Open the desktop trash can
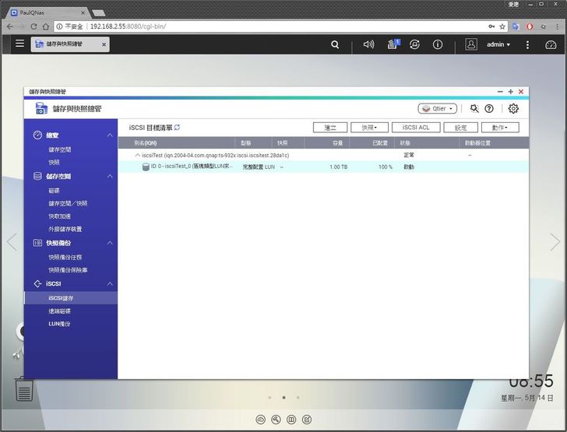 24,388
